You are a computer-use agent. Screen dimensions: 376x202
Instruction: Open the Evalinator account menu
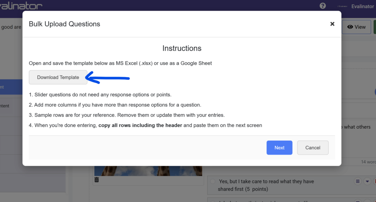click(x=362, y=6)
